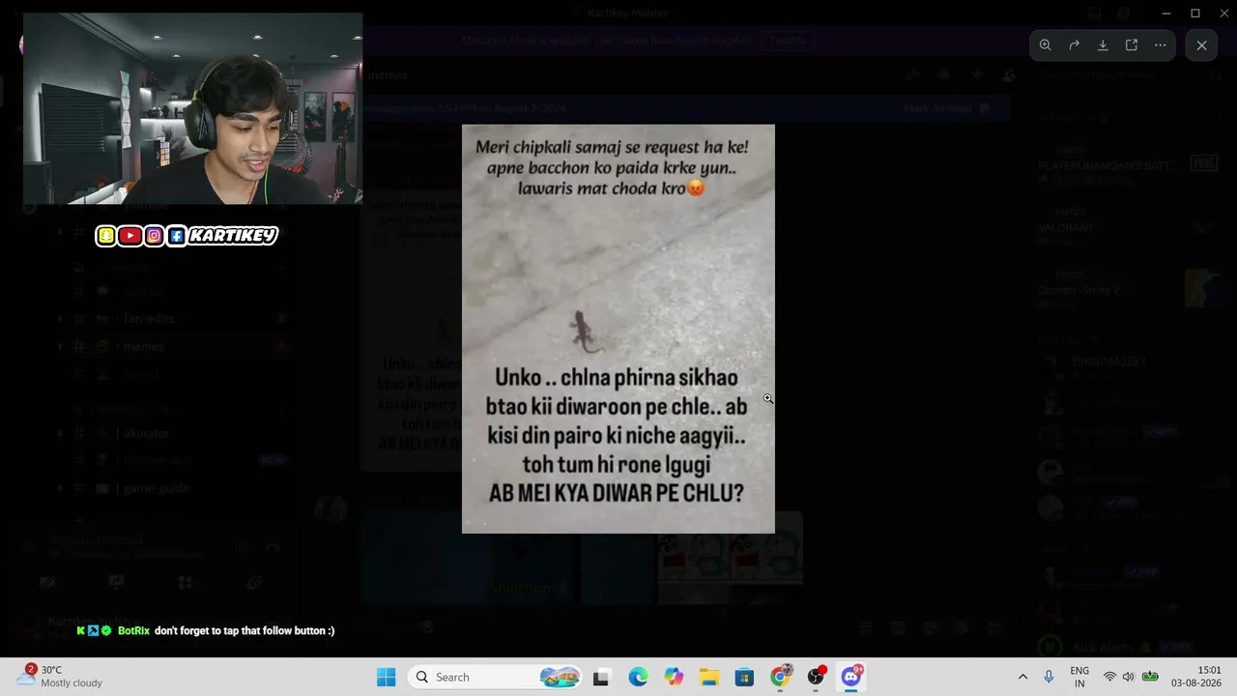Image resolution: width=1237 pixels, height=696 pixels.
Task: Open the Wi-Fi network tray icon
Action: (1109, 677)
